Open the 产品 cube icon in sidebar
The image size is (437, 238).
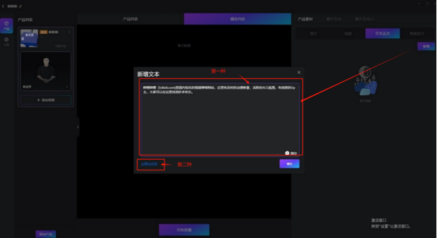tap(6, 26)
